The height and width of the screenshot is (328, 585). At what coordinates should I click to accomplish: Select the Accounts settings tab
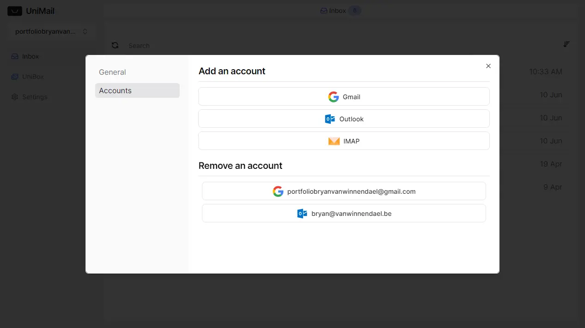(137, 90)
